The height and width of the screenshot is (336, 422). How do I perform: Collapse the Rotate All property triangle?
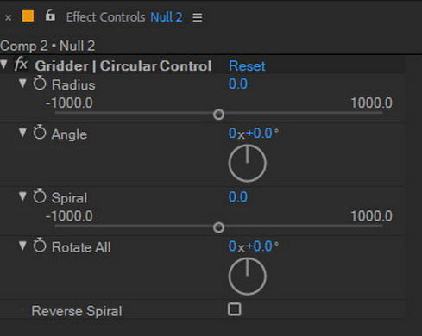point(22,246)
